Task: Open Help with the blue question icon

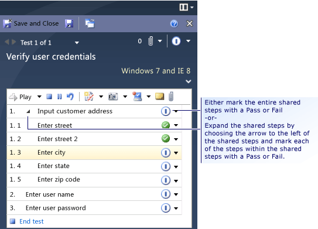Action: pos(174,24)
